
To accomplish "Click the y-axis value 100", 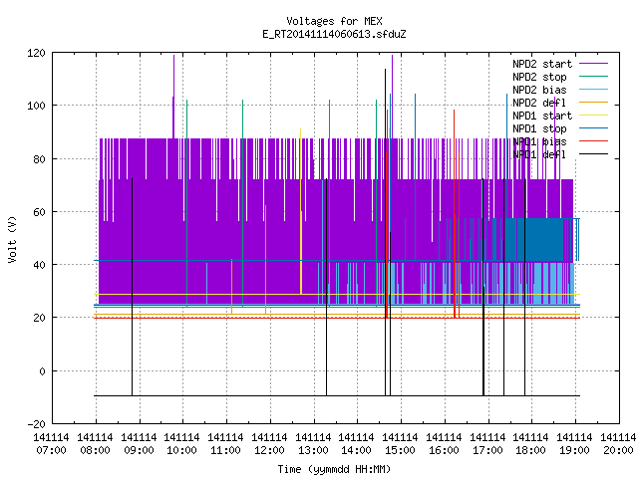I will click(36, 107).
